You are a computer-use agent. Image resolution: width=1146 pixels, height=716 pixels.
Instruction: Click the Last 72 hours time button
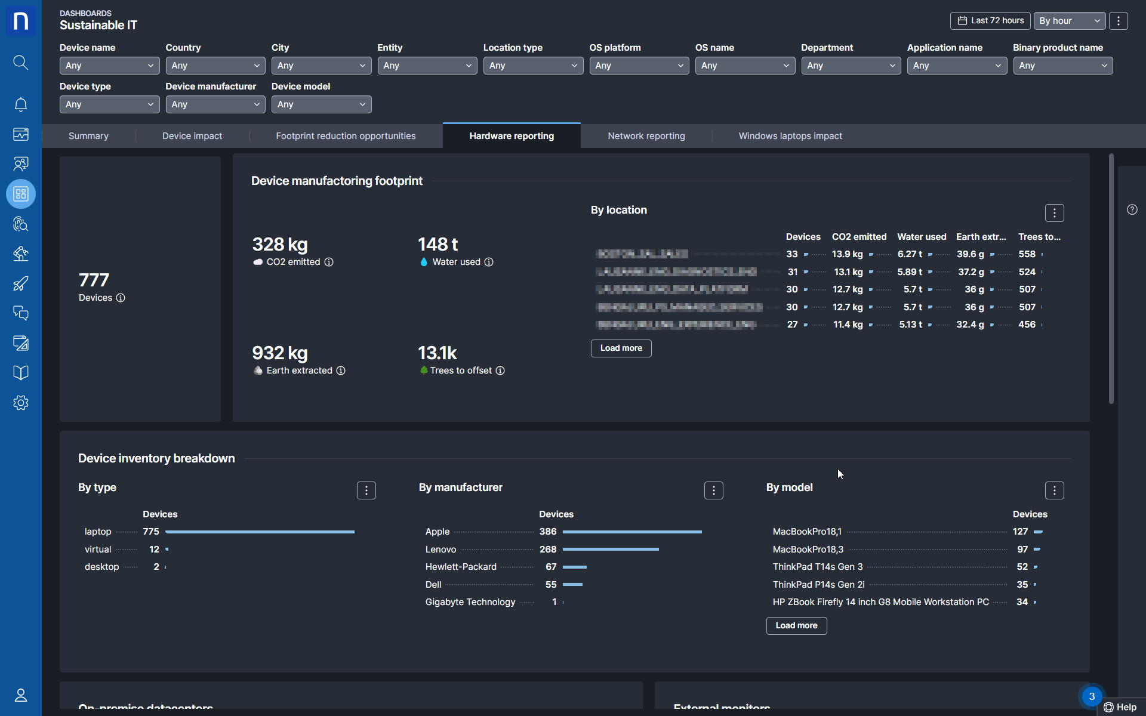(x=990, y=21)
